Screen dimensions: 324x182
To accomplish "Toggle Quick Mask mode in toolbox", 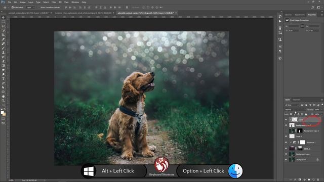I will point(3,119).
